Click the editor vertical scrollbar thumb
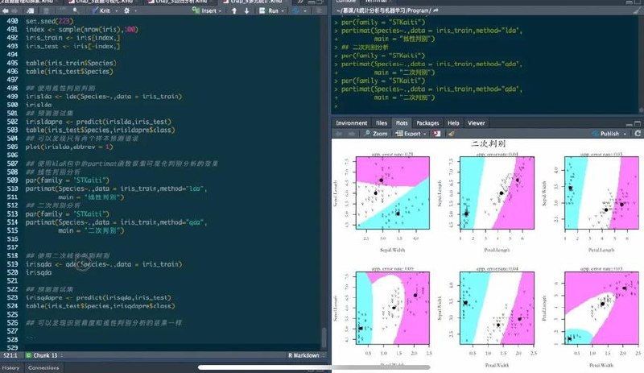This screenshot has width=644, height=373. [324, 338]
